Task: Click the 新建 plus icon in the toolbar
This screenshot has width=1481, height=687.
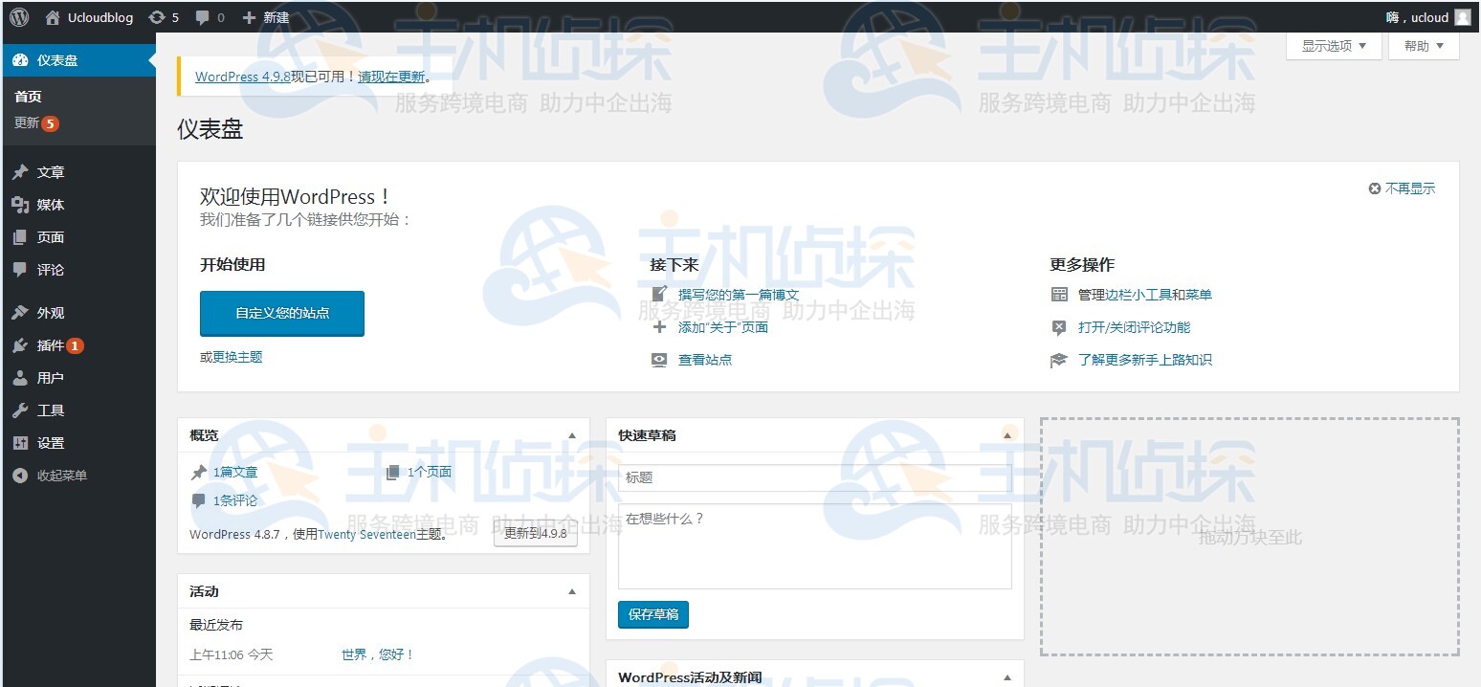Action: click(x=251, y=16)
